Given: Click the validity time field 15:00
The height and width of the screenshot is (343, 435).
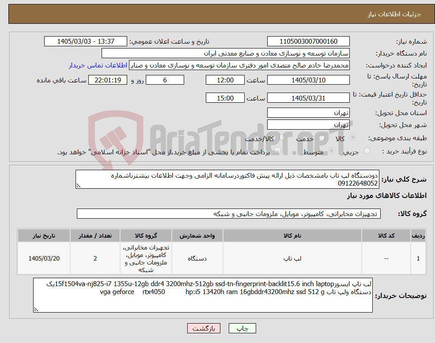Looking at the screenshot, I should pyautogui.click(x=225, y=98).
